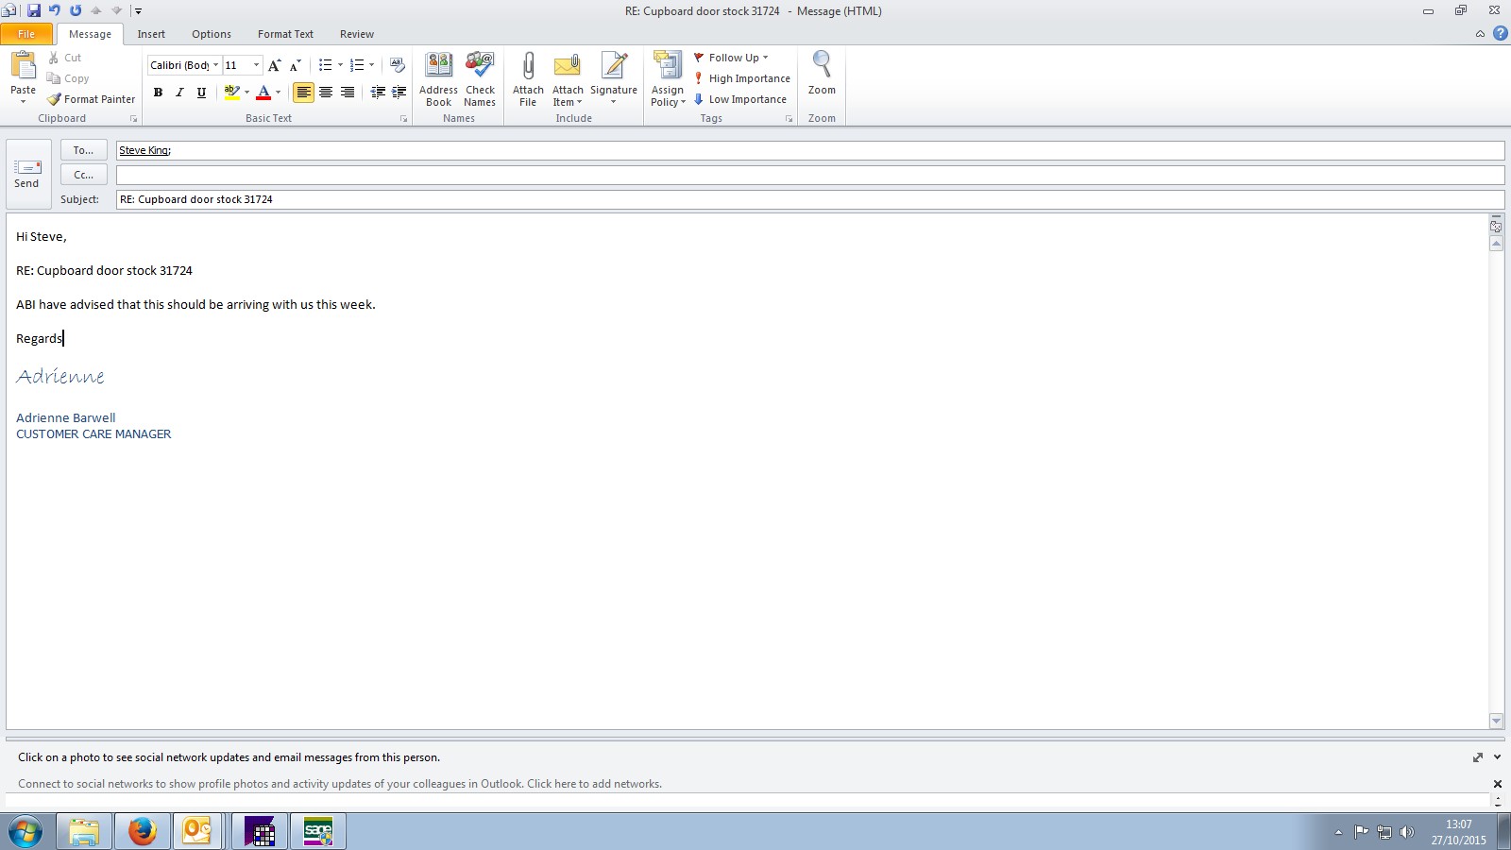1511x850 pixels.
Task: Open Microsoft Outlook Help
Action: pos(1500,34)
